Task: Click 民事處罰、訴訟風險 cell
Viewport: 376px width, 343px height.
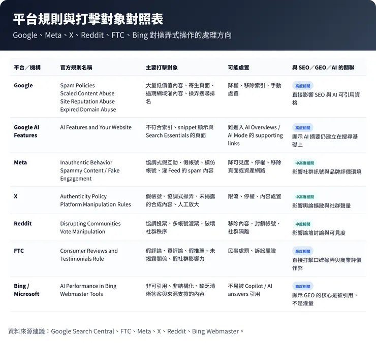Action: (x=252, y=251)
